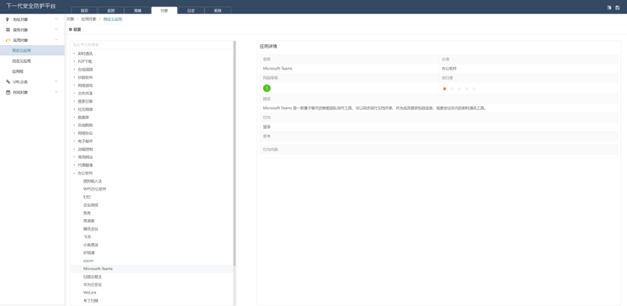
Task: Select 好视通 in the tree
Action: (x=88, y=253)
